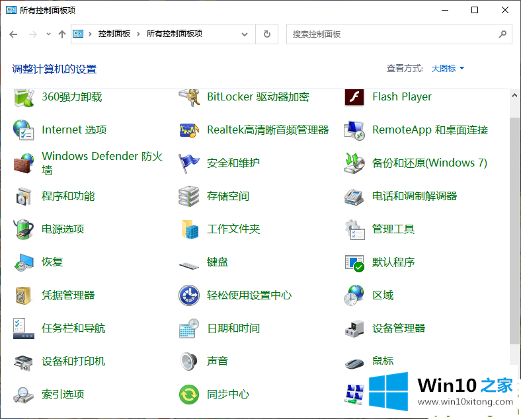Click the search magnifier icon
This screenshot has width=521, height=419.
pos(502,34)
